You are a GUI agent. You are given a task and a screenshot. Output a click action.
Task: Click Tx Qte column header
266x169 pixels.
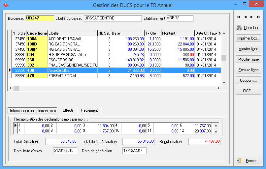(153, 33)
